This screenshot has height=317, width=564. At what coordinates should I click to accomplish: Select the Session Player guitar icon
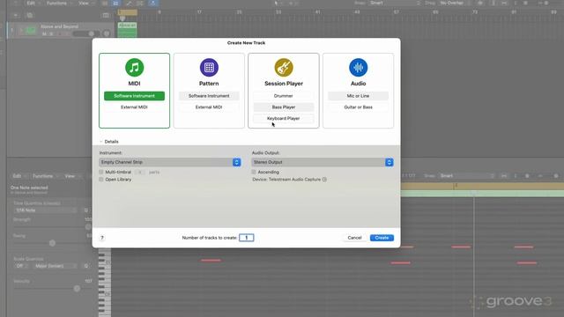click(x=284, y=68)
